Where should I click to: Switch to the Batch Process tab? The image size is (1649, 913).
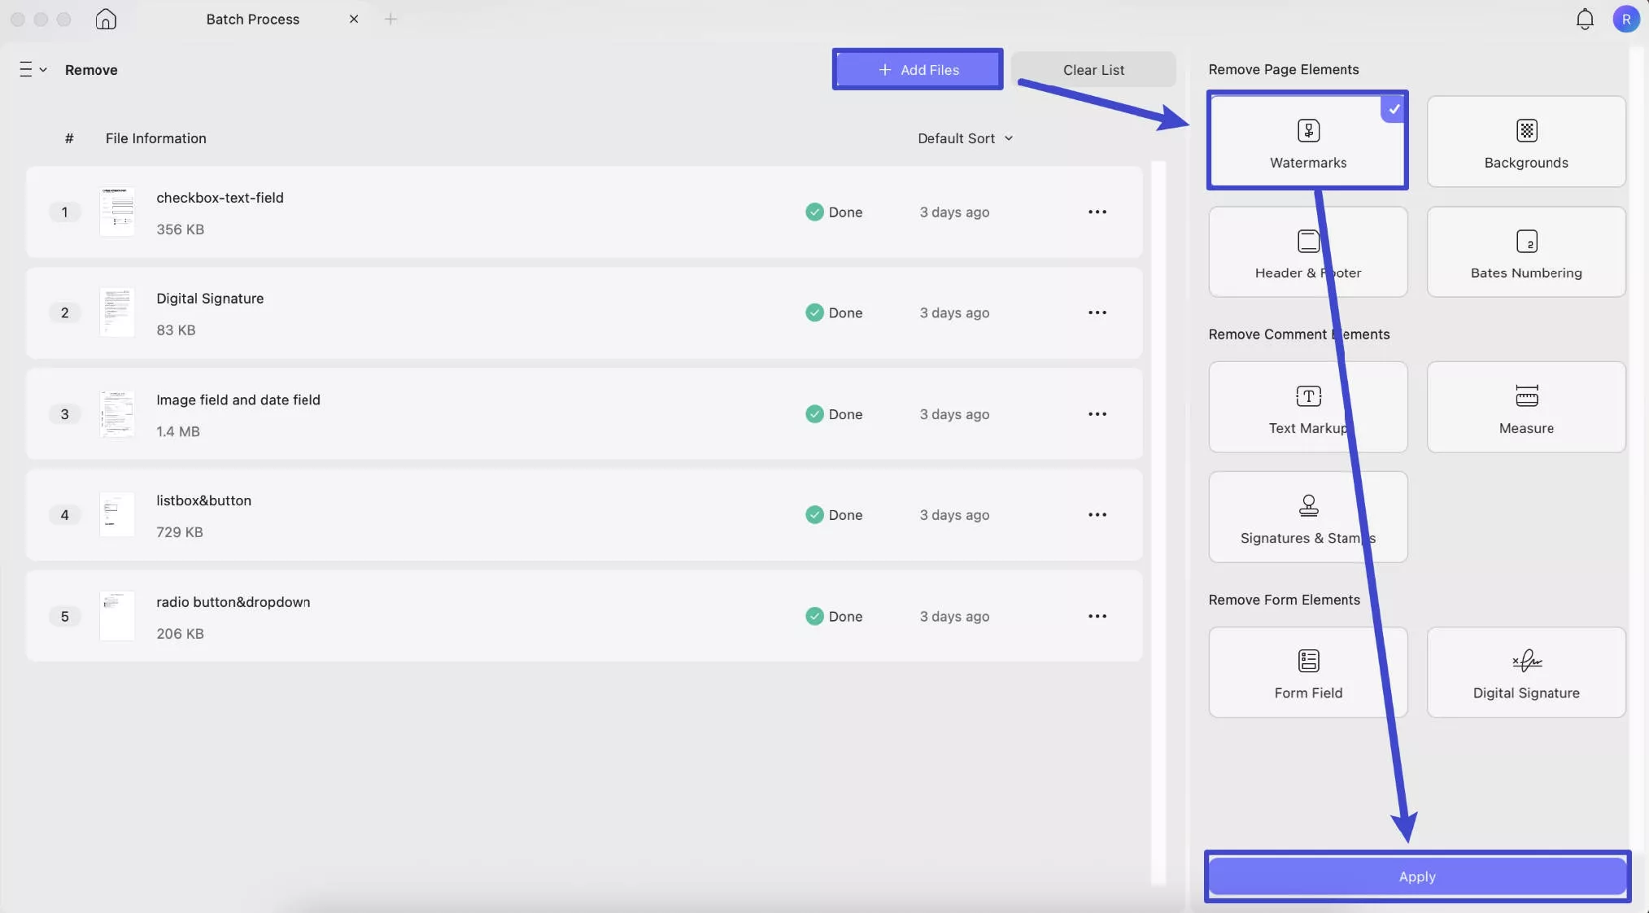252,20
